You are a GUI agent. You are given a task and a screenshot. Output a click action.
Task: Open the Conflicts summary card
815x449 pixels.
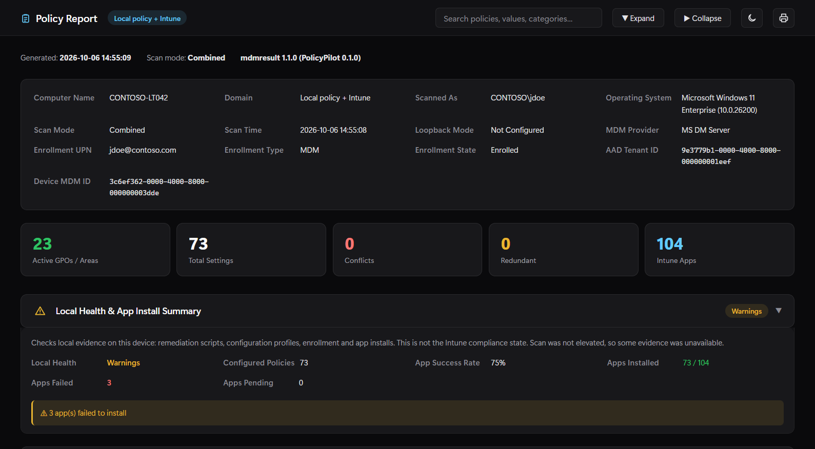point(407,250)
